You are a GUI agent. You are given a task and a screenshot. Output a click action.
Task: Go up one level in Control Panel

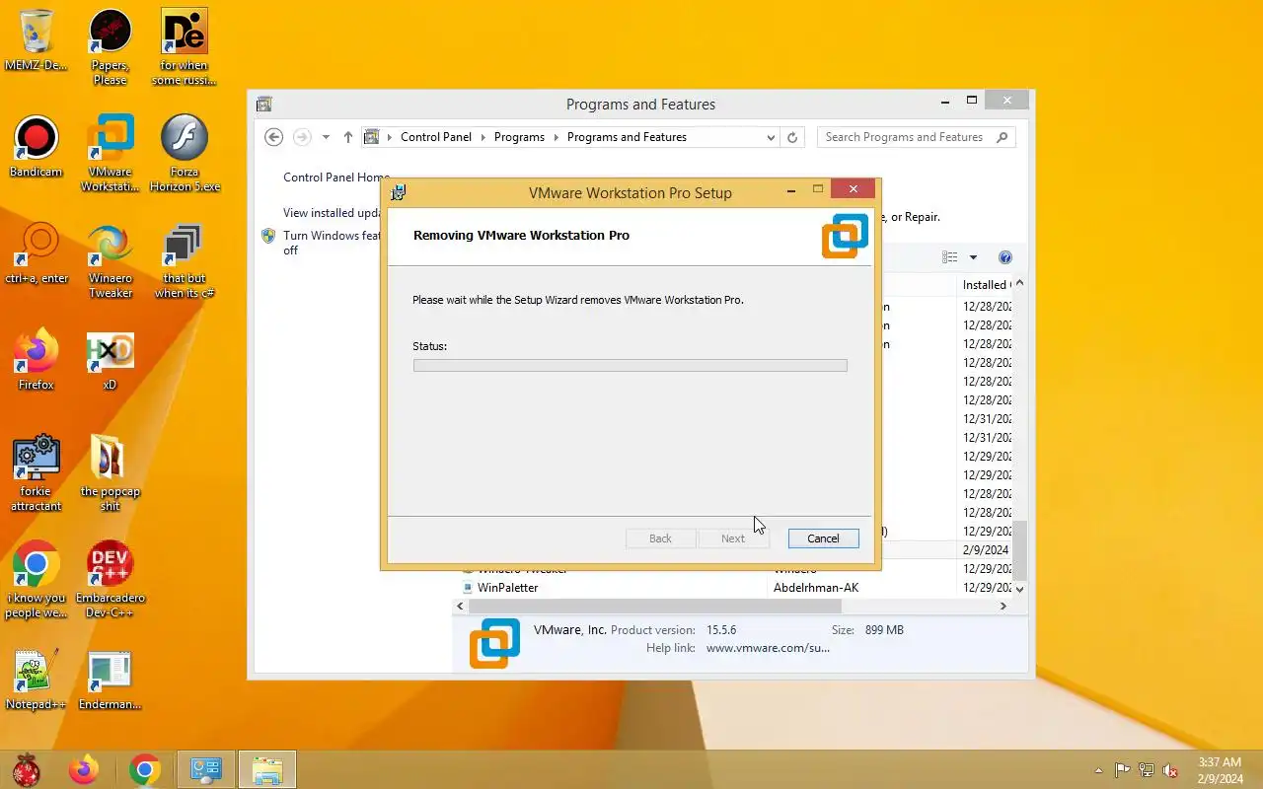coord(348,137)
